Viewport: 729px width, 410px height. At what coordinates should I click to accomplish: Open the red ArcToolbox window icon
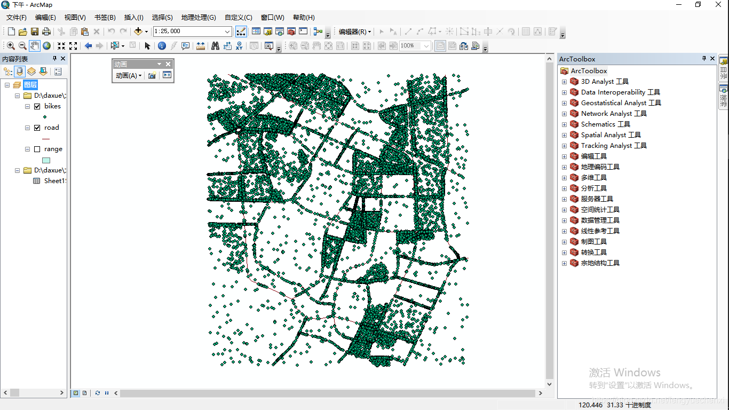(x=291, y=31)
